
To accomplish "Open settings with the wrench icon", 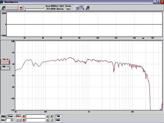I will [87, 8].
